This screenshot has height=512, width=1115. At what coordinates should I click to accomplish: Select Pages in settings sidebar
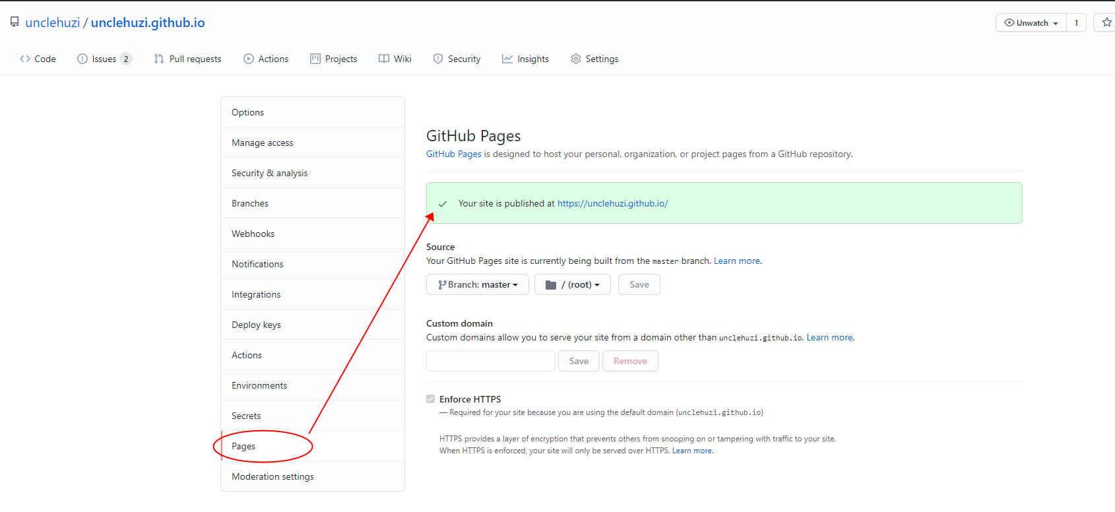pos(313,446)
